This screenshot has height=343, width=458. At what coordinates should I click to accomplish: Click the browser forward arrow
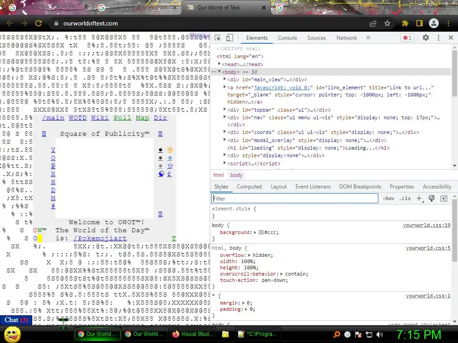[x=24, y=23]
